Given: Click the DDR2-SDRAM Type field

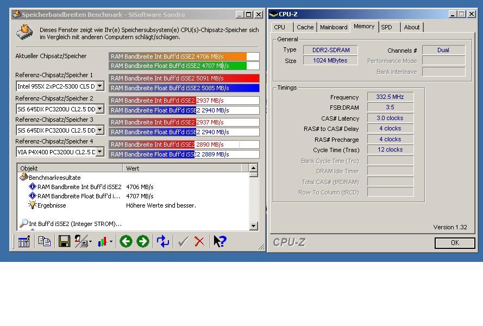Looking at the screenshot, I should coord(330,50).
